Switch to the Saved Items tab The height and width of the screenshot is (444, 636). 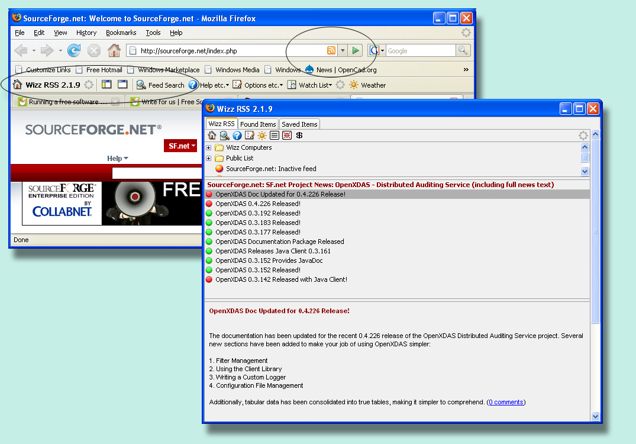click(299, 124)
